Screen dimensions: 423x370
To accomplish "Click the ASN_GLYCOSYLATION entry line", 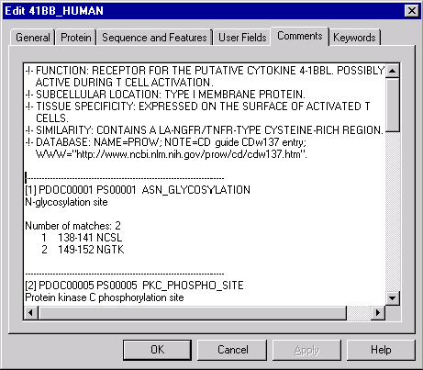I will tap(138, 190).
